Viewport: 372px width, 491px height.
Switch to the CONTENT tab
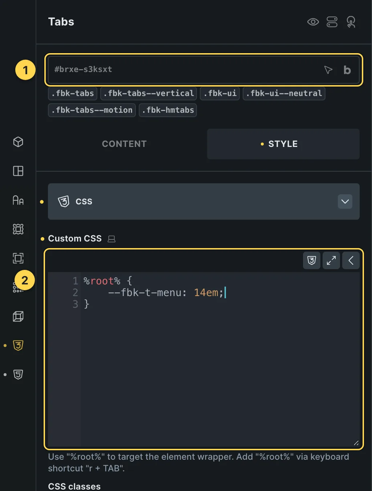coord(124,144)
